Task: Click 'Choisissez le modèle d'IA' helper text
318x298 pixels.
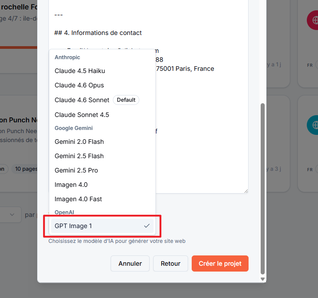Action: pyautogui.click(x=117, y=241)
